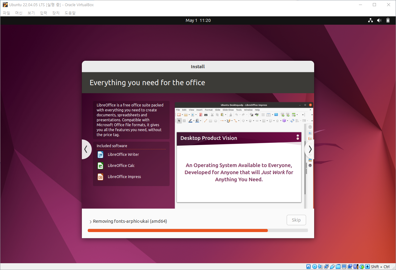
Task: Click the Skip button
Action: [296, 220]
